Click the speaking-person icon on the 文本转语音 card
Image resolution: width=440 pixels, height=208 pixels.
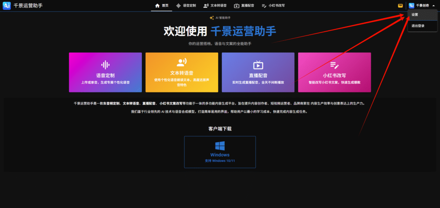click(182, 62)
